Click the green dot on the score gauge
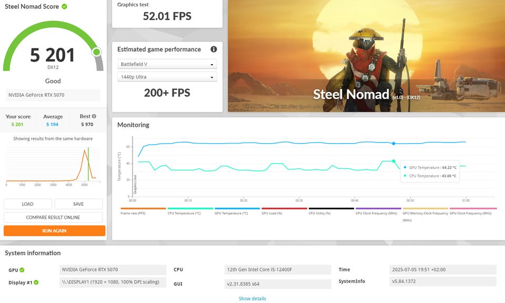Image resolution: width=505 pixels, height=303 pixels. point(96,52)
